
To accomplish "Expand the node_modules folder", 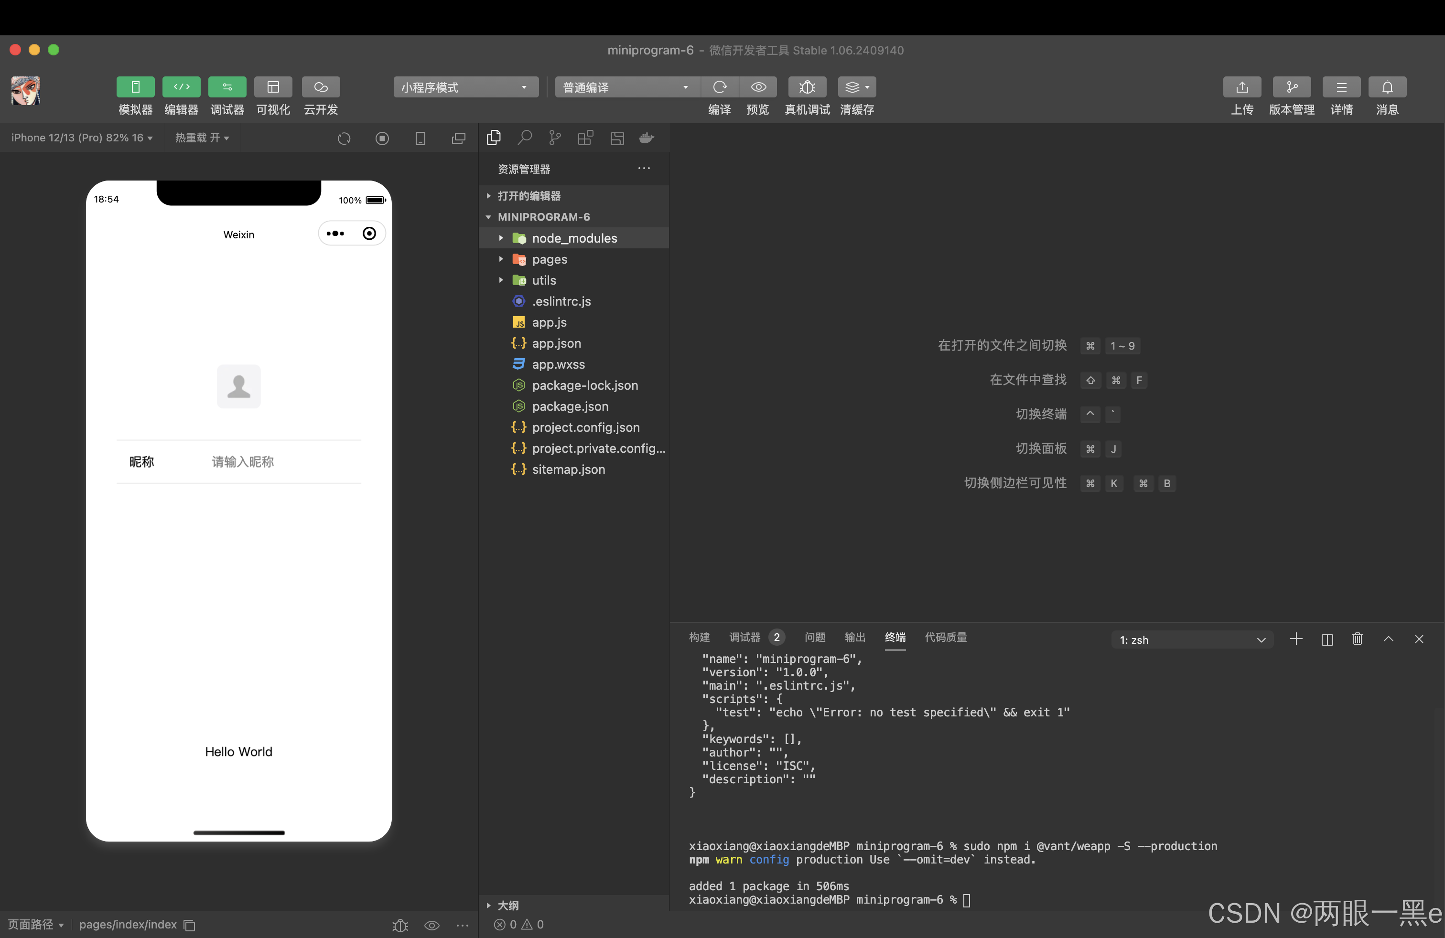I will click(574, 238).
